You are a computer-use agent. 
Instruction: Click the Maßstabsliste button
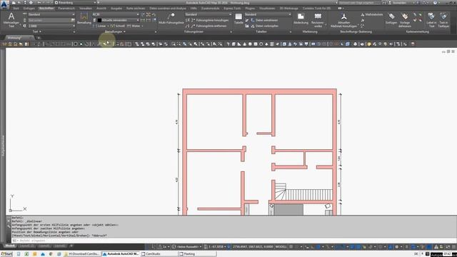[371, 14]
